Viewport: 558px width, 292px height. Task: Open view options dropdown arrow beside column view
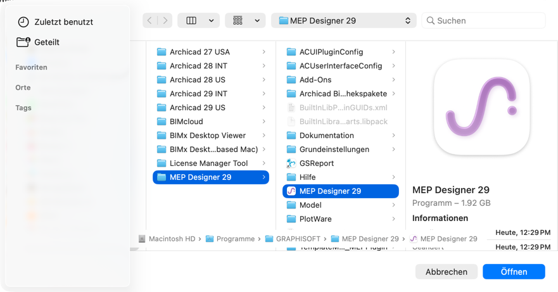click(212, 21)
